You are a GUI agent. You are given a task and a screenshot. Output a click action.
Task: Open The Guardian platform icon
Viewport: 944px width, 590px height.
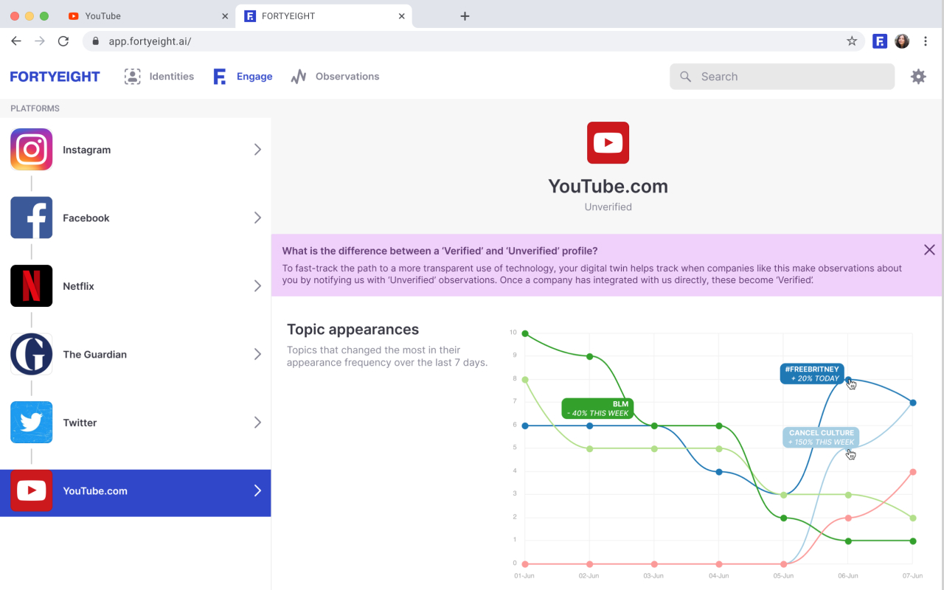[31, 354]
